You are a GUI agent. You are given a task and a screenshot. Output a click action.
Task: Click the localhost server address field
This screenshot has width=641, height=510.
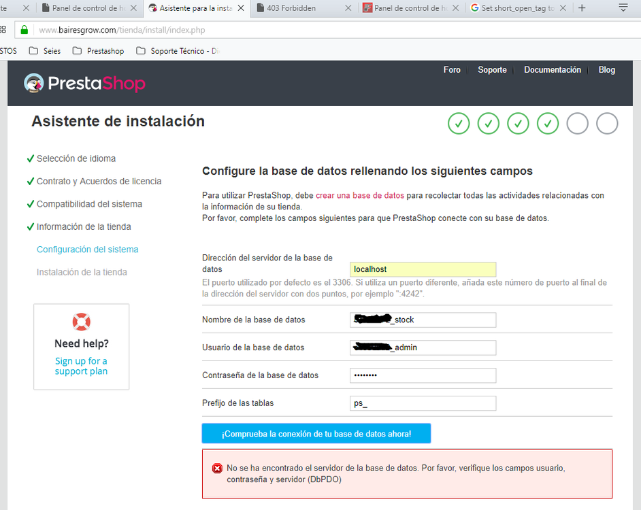[423, 269]
